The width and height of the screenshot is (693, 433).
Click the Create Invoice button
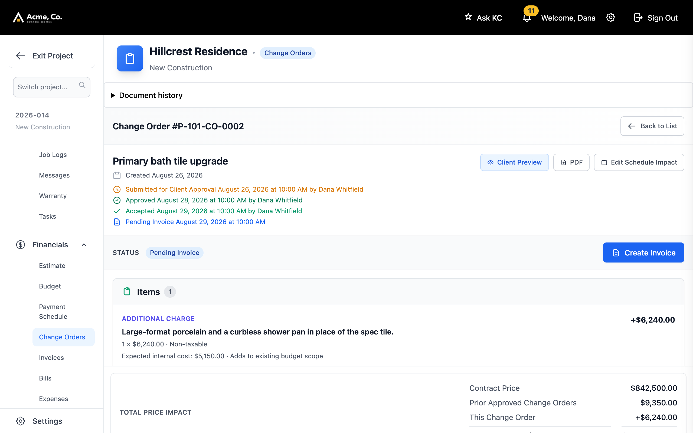pos(643,252)
